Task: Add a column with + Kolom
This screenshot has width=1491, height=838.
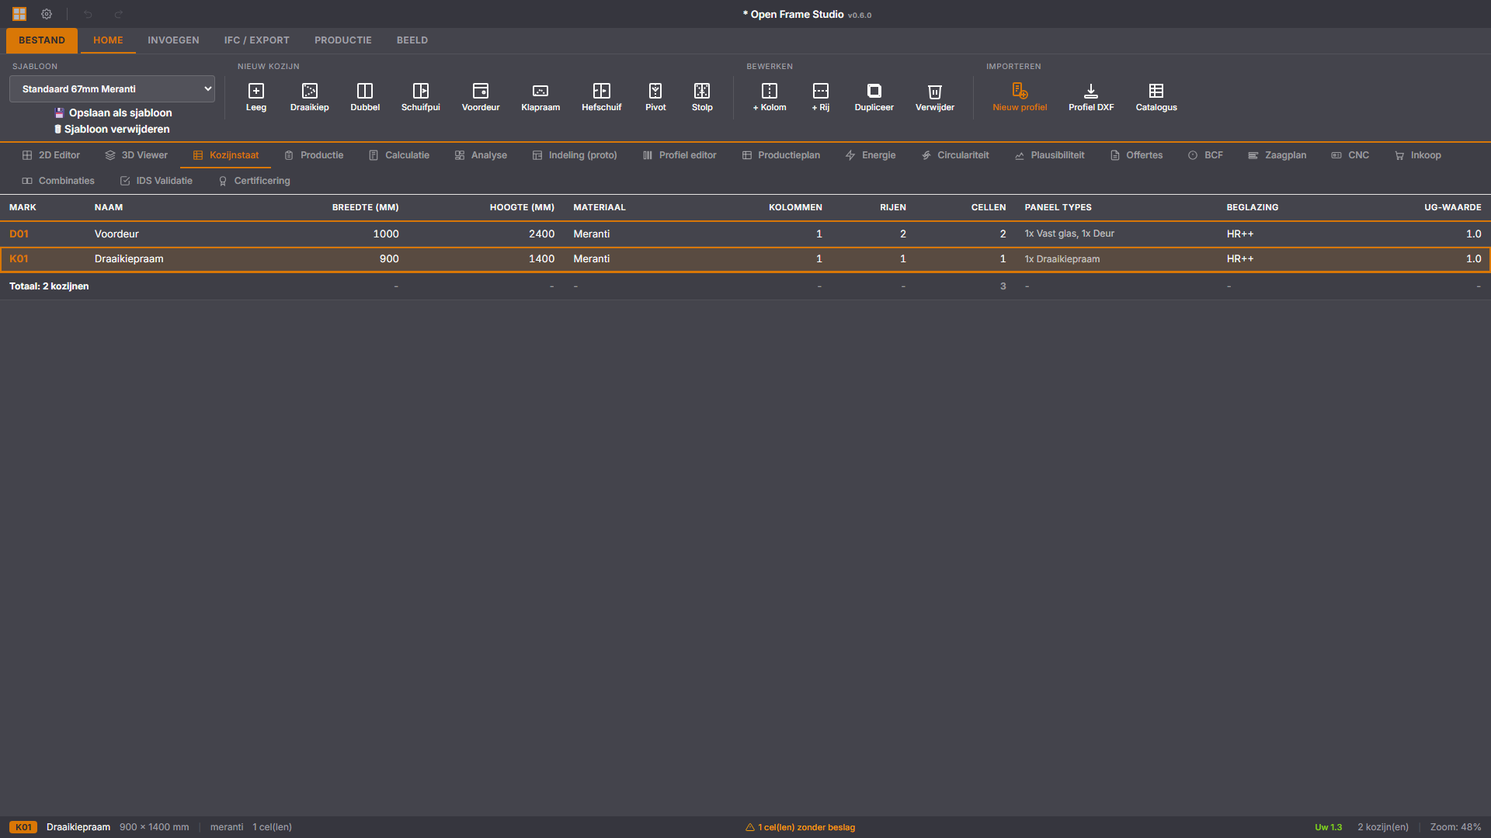Action: pyautogui.click(x=769, y=97)
